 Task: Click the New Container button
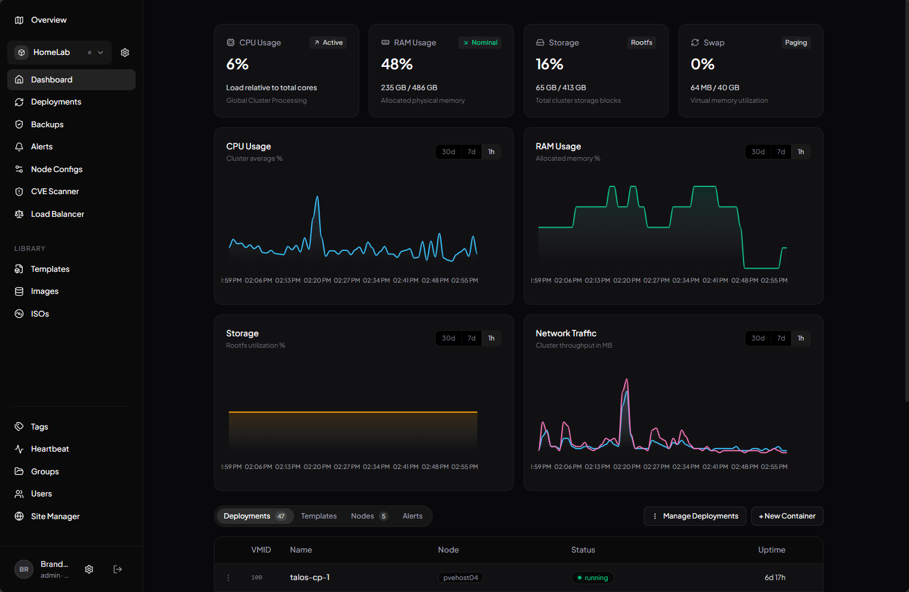(x=786, y=516)
